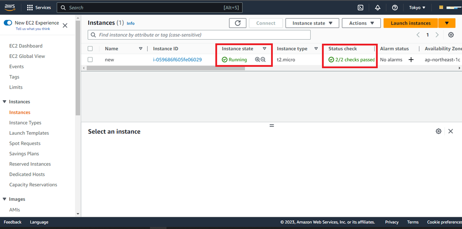Screen dimensions: 462x229
Task: Click Tell us what you think link
Action: [33, 29]
